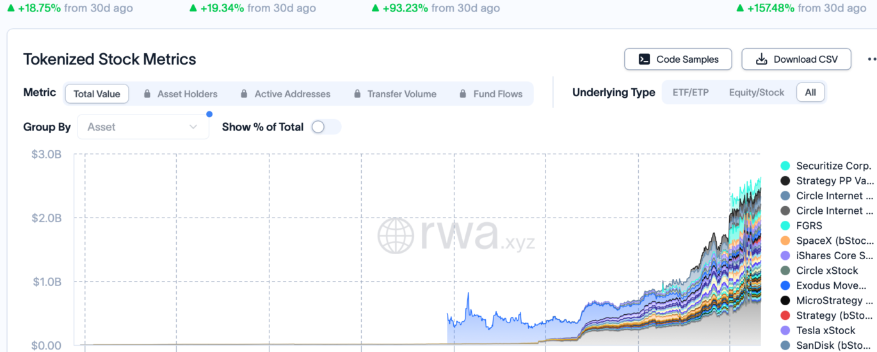Click the $3.0B y-axis label
877x352 pixels.
(47, 154)
